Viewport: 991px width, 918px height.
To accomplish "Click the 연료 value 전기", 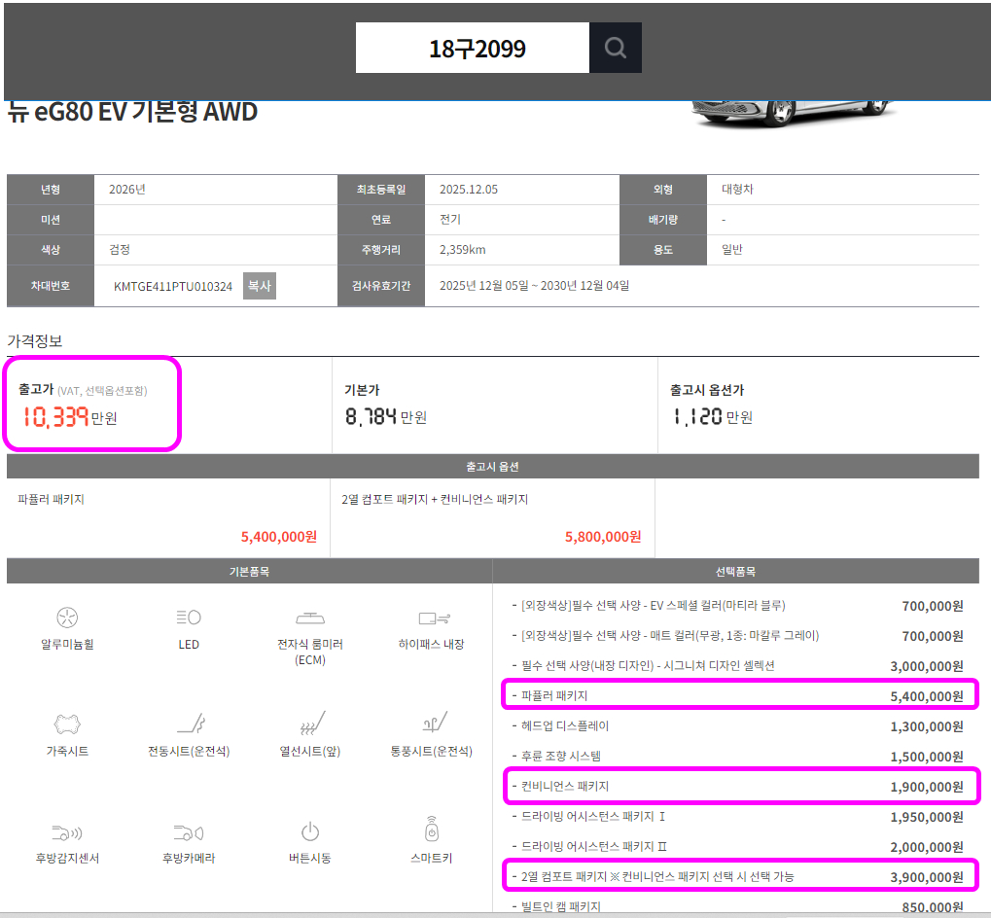I will (450, 219).
